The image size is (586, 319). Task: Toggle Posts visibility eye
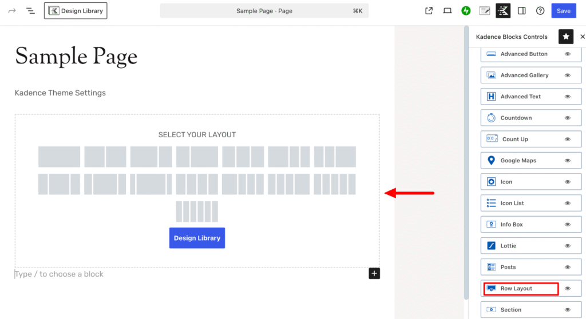(568, 267)
